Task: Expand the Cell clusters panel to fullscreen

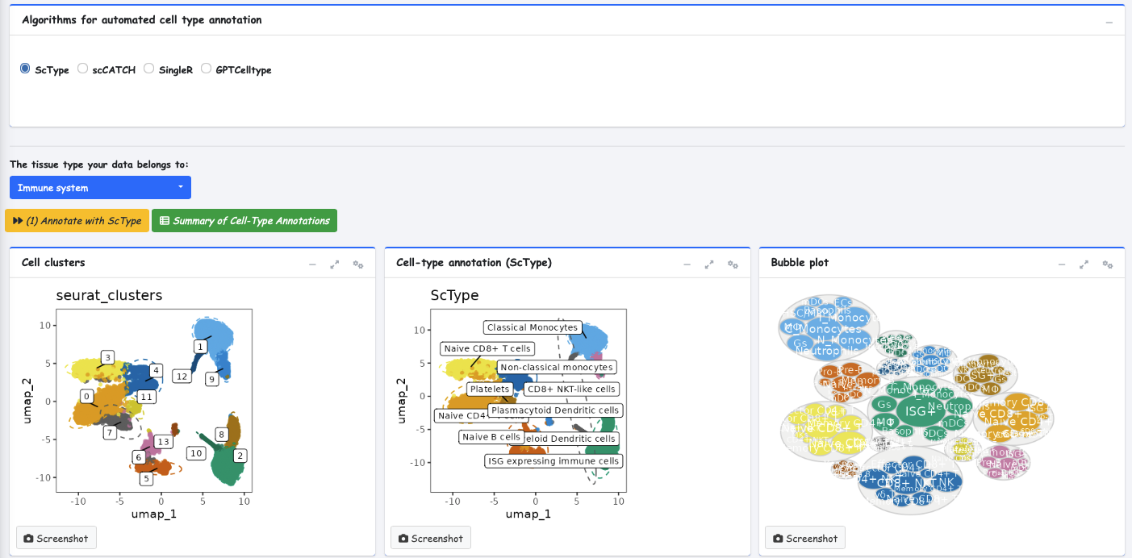Action: click(x=335, y=264)
